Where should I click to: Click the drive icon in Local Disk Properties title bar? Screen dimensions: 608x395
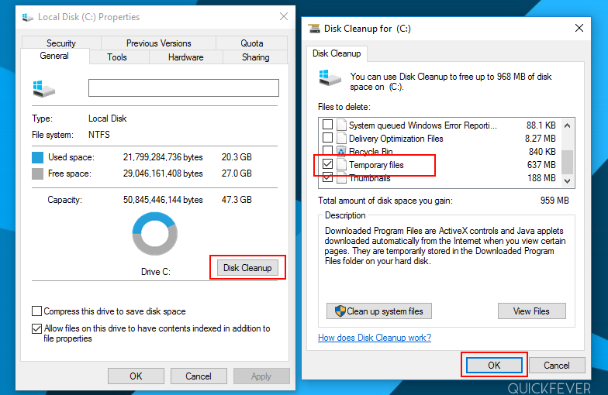pyautogui.click(x=28, y=17)
